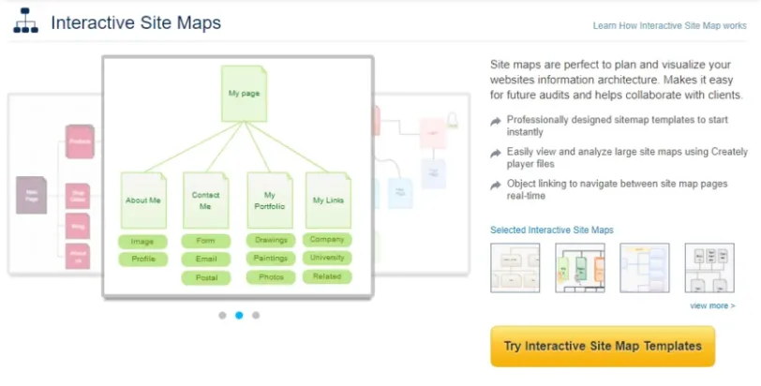761x386 pixels.
Task: Click arrow bullet beside 'Professionally designed sitemap templates'
Action: 495,121
